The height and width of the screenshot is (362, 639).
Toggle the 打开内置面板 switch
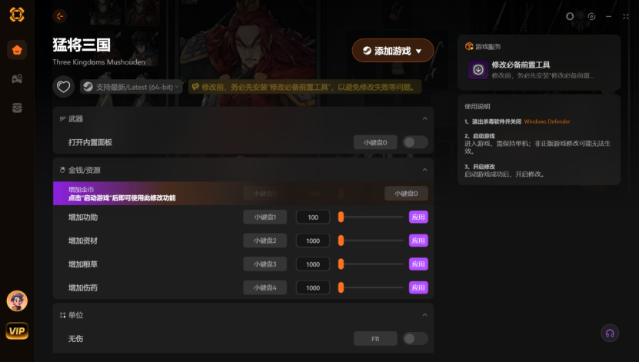[x=415, y=142]
